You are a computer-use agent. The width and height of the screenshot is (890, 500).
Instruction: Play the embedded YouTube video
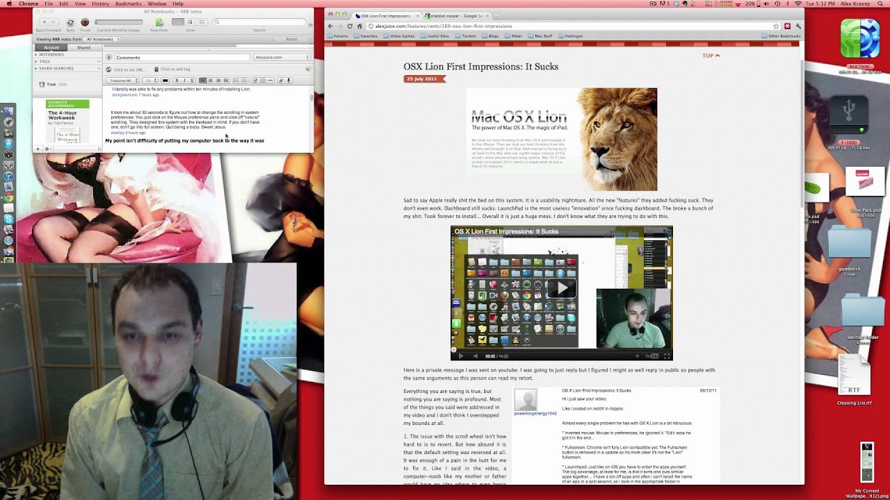[x=562, y=287]
